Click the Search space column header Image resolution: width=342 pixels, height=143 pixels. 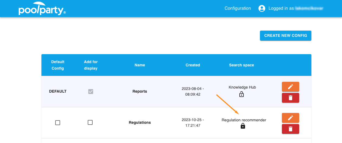point(241,65)
